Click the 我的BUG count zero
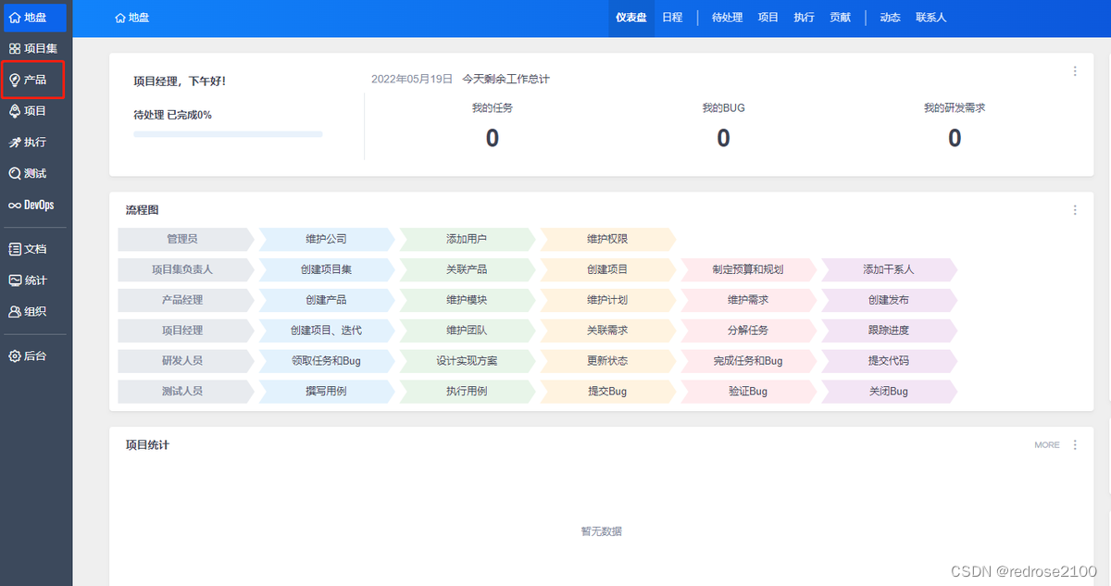1111x586 pixels. click(723, 139)
